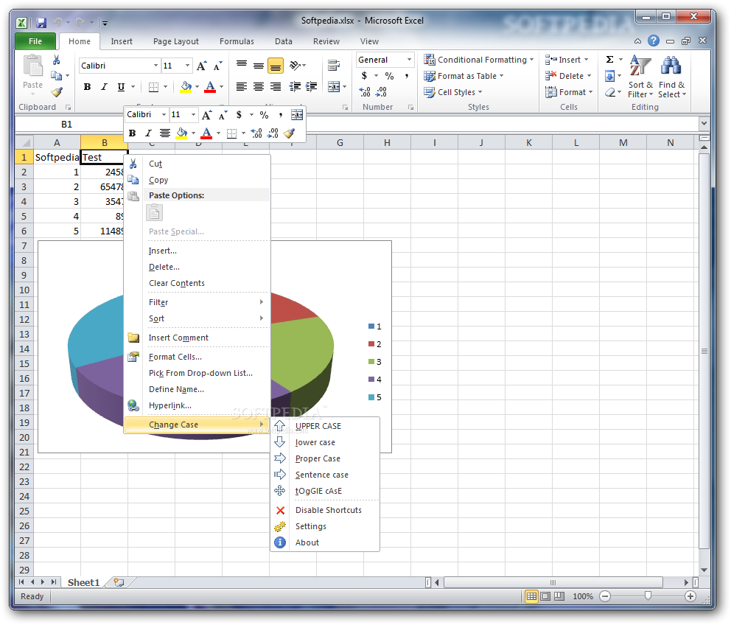
Task: Click the zoom in plus button
Action: click(690, 596)
